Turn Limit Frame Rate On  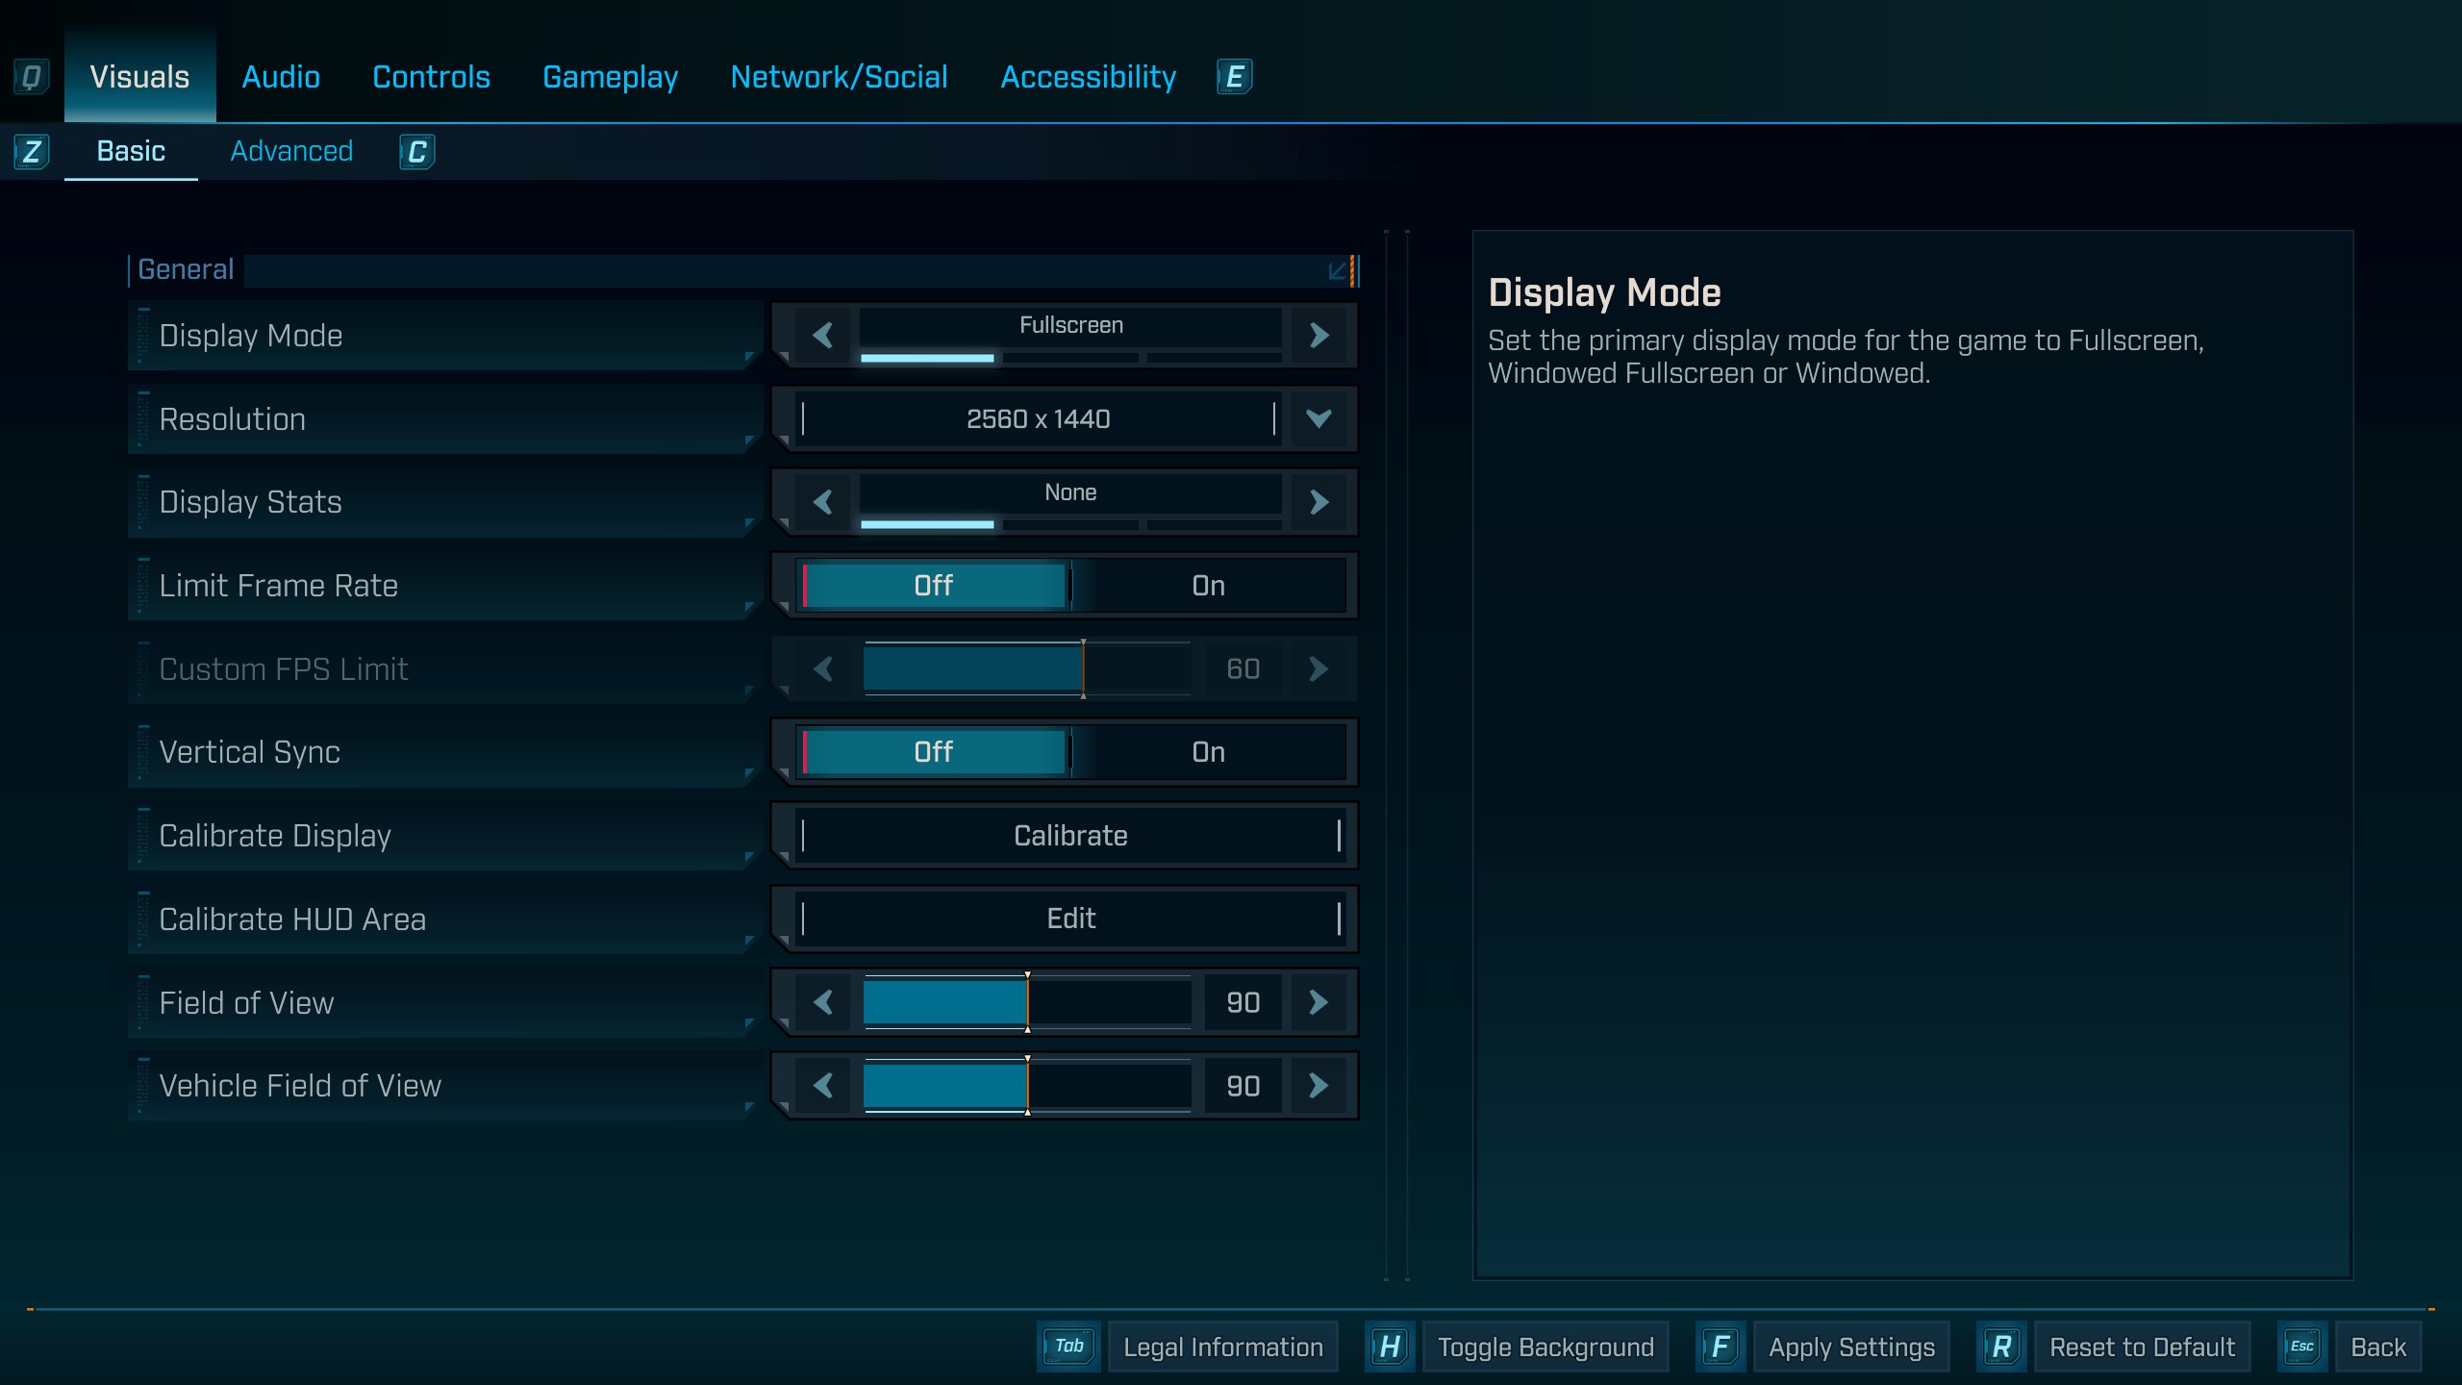pos(1208,586)
